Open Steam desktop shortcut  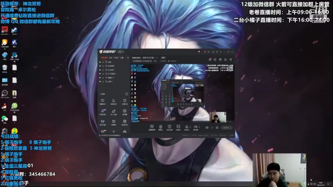pyautogui.click(x=15, y=31)
